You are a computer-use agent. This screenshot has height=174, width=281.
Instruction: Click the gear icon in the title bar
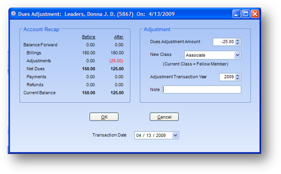[x=13, y=14]
